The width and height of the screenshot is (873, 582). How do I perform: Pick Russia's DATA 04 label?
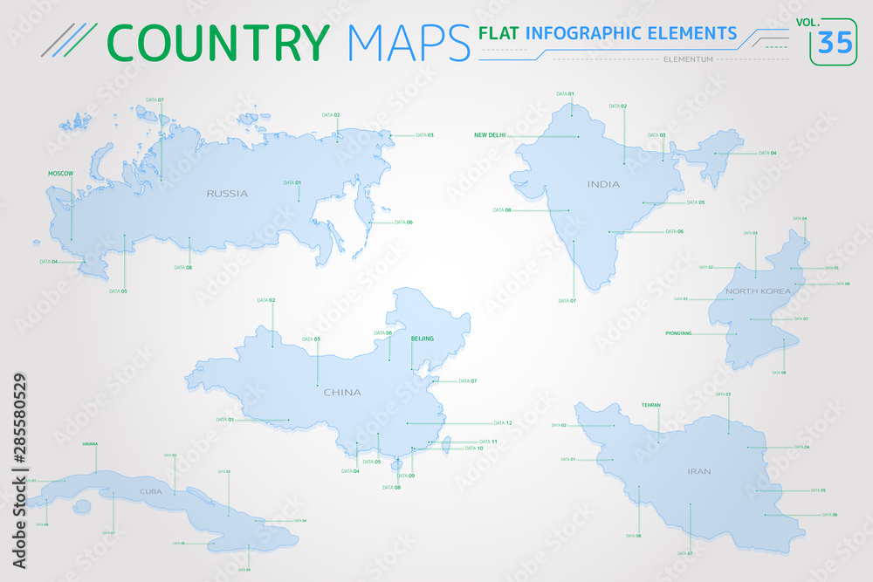(48, 262)
